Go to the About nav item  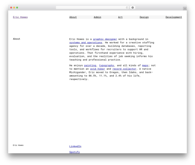[x=73, y=17]
